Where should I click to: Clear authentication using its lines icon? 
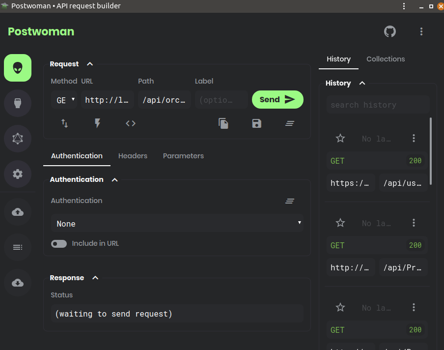coord(290,201)
